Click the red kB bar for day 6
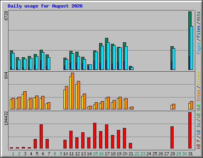203x158 pixels. pos(41,137)
